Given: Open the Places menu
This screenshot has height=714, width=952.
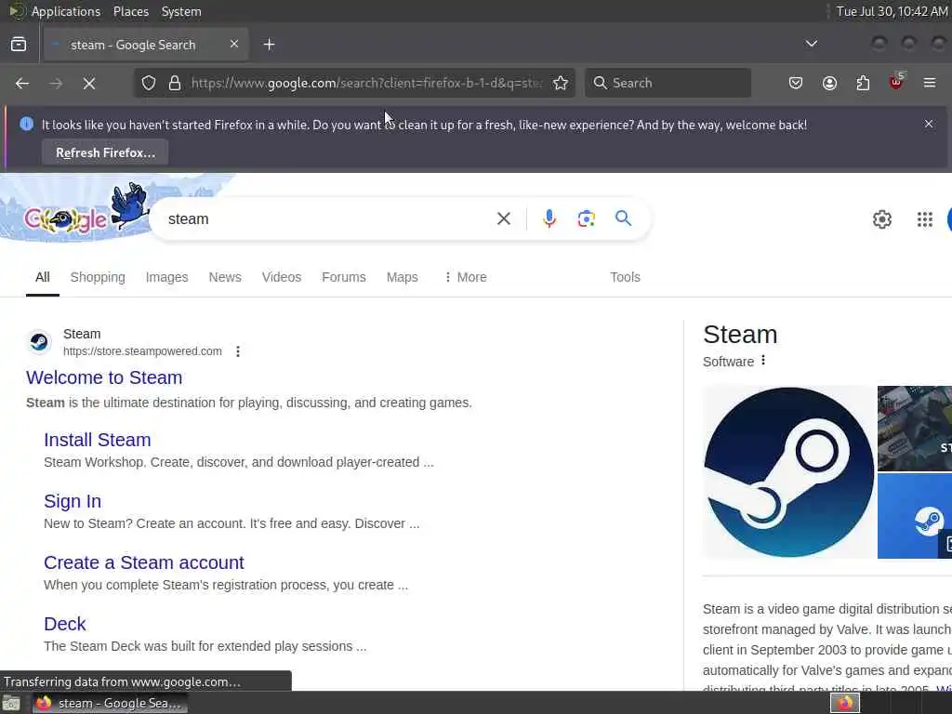Looking at the screenshot, I should 130,11.
